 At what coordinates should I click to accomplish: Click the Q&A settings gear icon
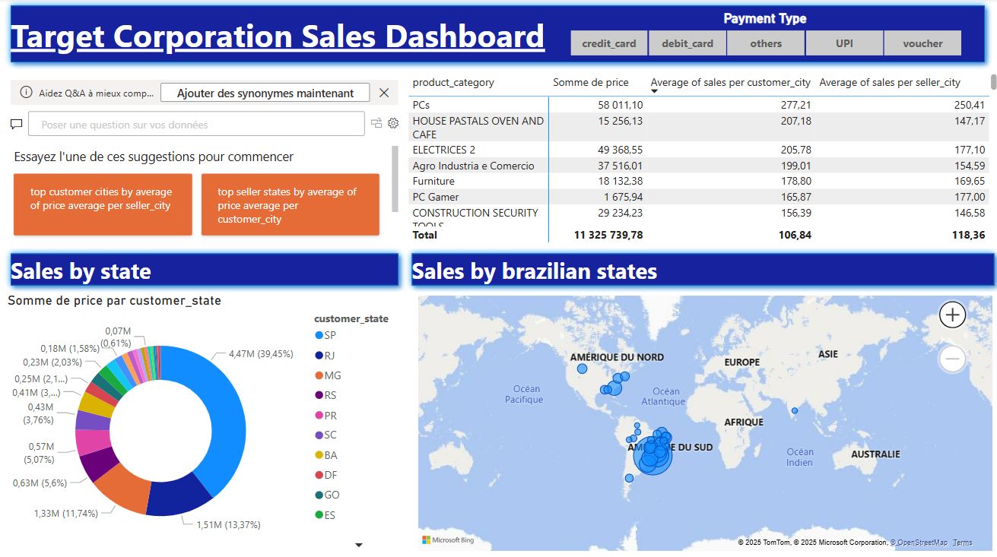393,123
